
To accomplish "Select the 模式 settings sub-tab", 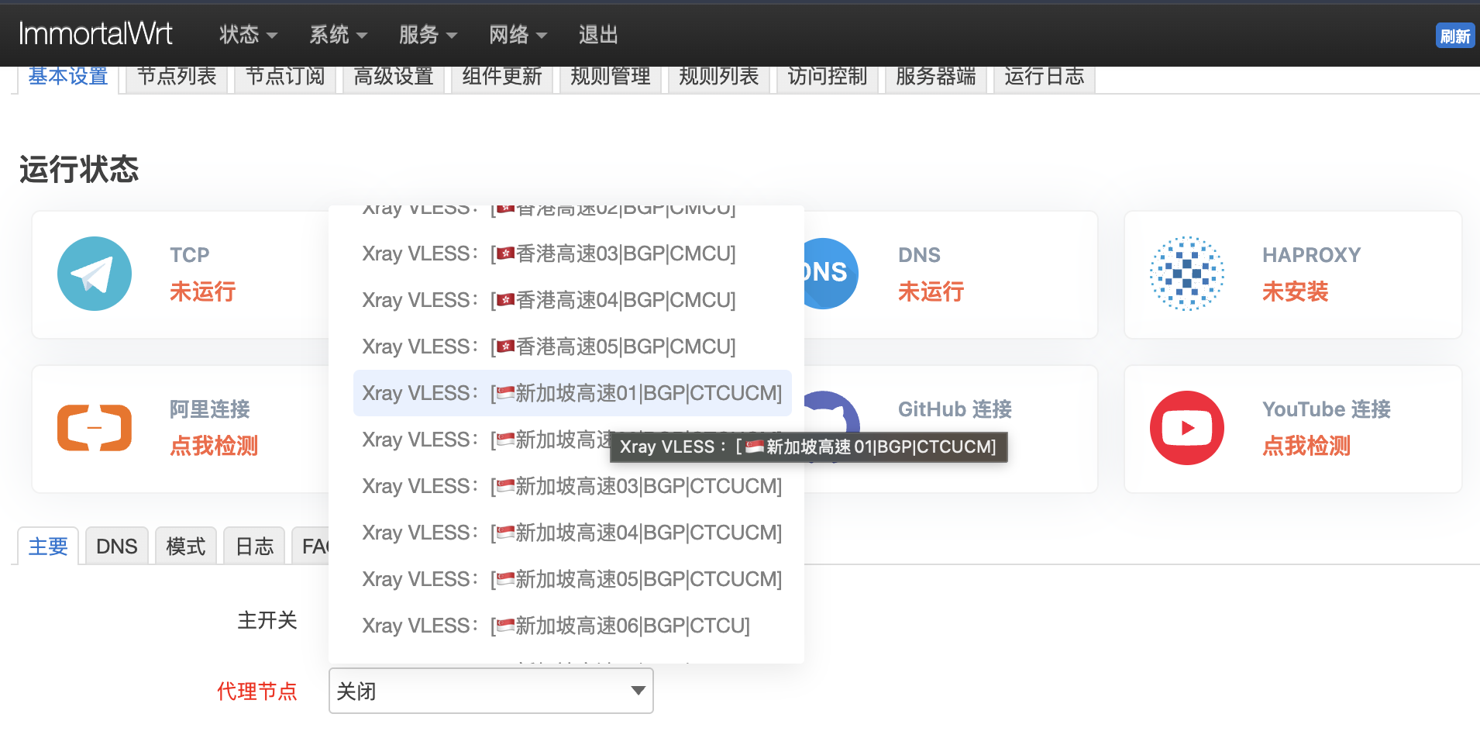I will [x=186, y=547].
